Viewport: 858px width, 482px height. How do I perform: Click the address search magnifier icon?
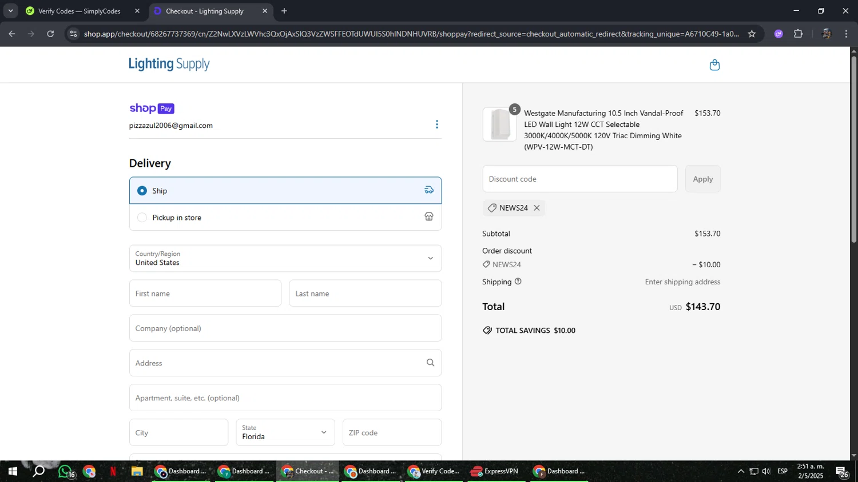[430, 363]
